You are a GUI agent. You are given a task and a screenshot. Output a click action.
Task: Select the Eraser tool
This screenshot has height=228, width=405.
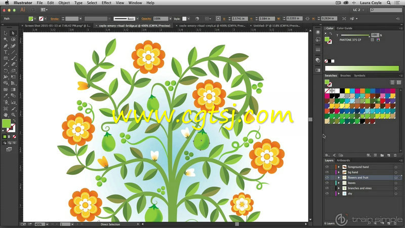(13, 64)
